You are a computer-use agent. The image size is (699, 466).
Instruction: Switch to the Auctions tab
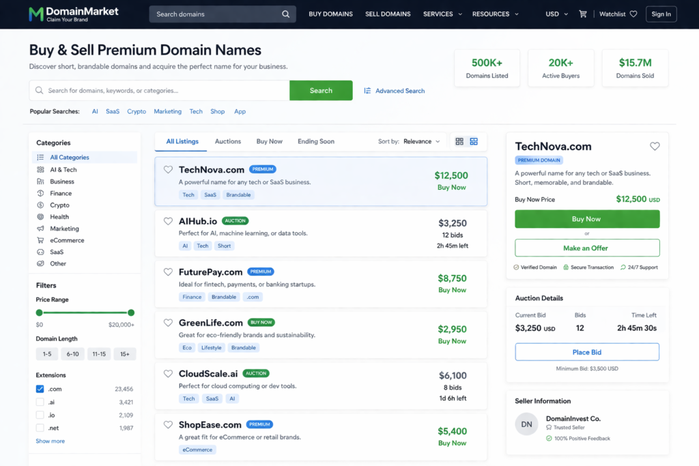(x=228, y=141)
